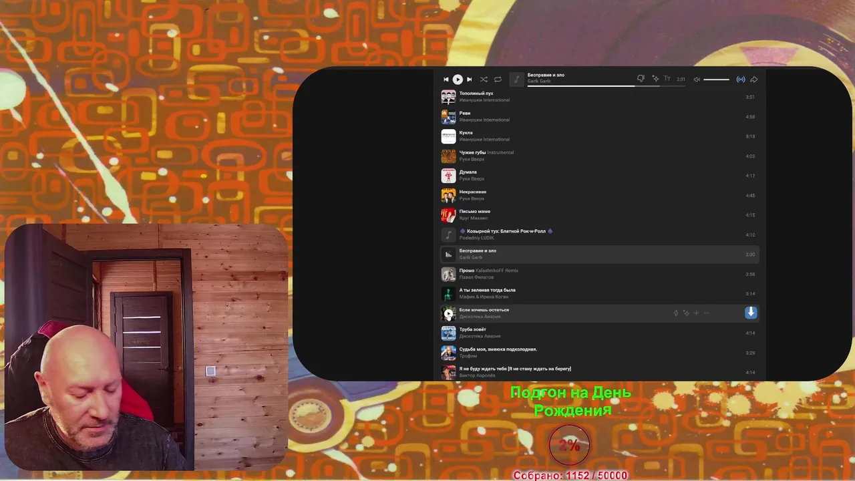
Task: Select track title Труба зовёт
Action: point(472,329)
